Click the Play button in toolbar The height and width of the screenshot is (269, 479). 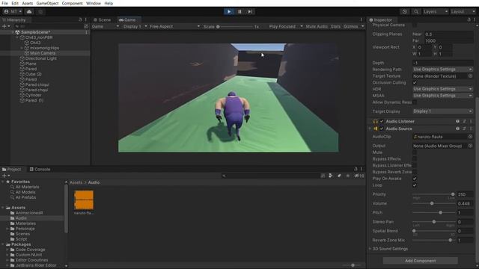point(229,12)
